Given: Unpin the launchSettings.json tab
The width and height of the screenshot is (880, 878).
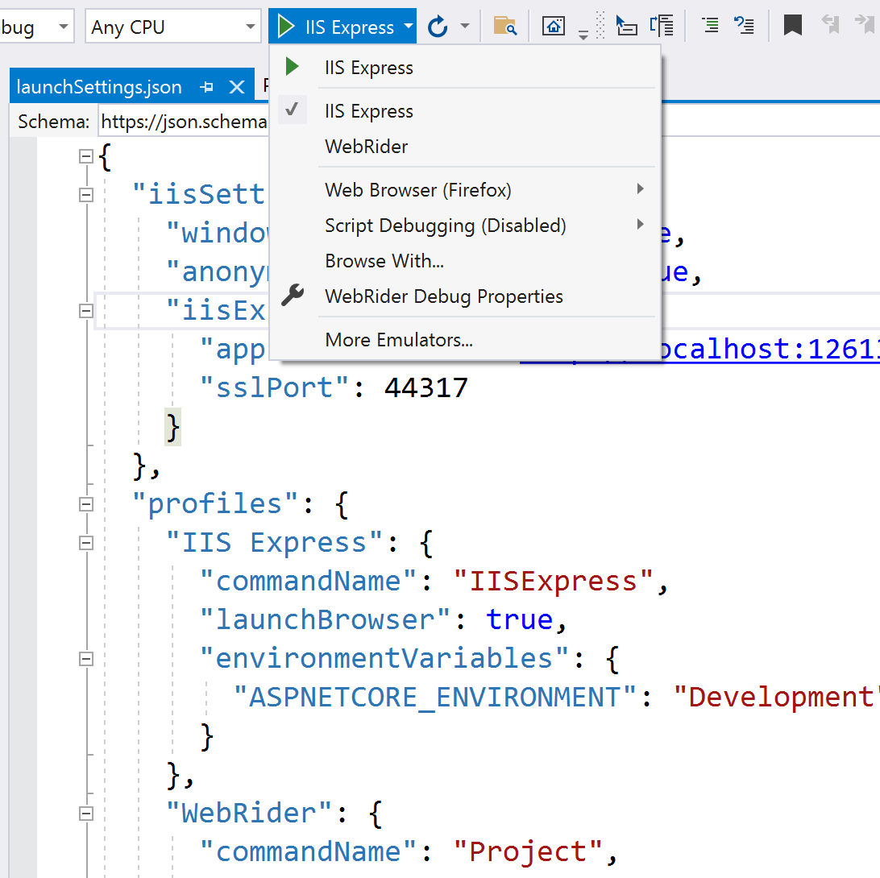Looking at the screenshot, I should point(207,86).
